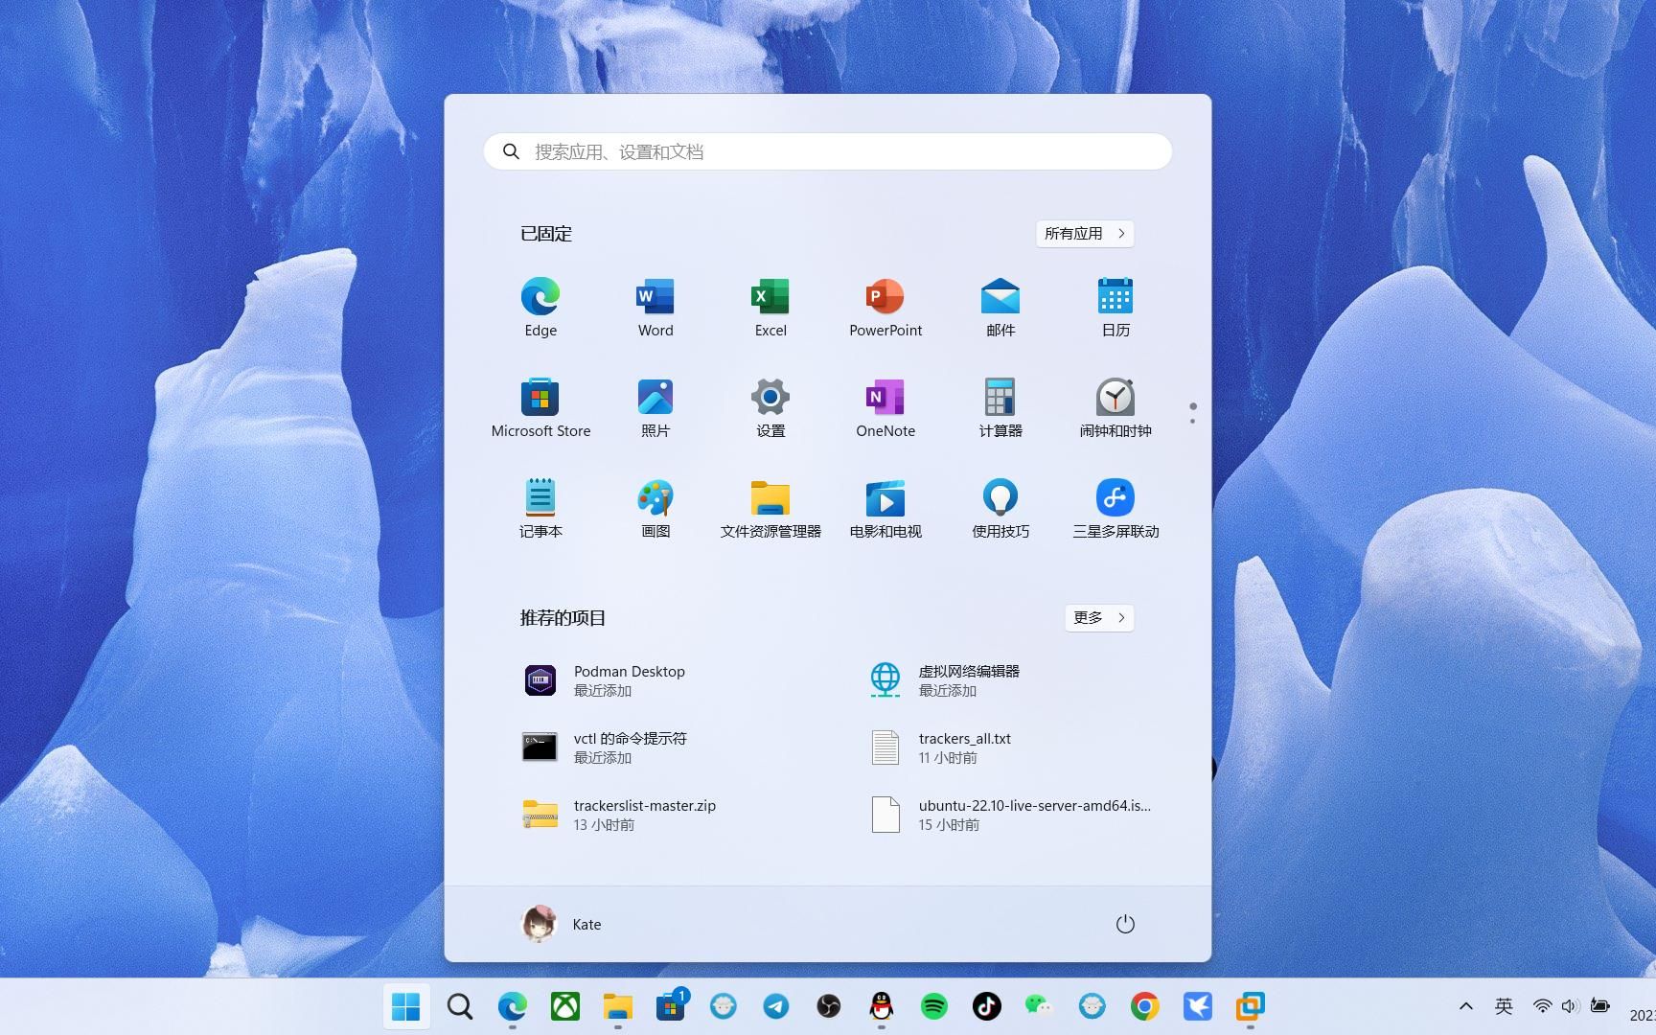Show hidden tray icons chevron
This screenshot has height=1035, width=1656.
(1465, 1006)
